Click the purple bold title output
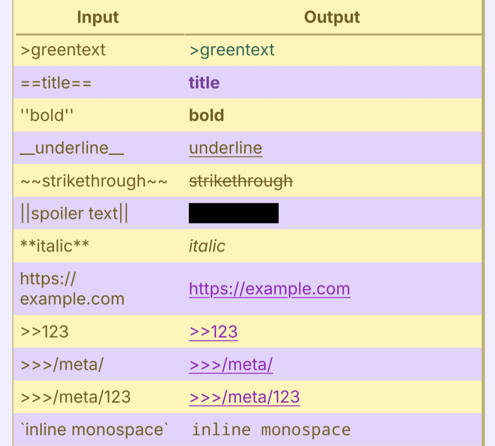This screenshot has width=495, height=446. tap(204, 83)
